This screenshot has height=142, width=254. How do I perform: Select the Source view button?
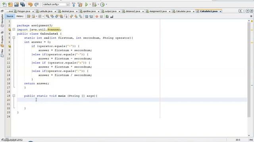coord(10,16)
